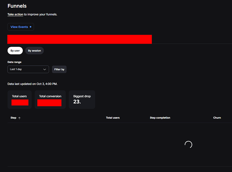Screen dimensions: 232x172
Task: Select the By user toggle
Action: (x=15, y=51)
